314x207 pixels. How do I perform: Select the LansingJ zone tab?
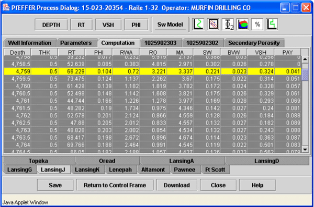point(53,169)
